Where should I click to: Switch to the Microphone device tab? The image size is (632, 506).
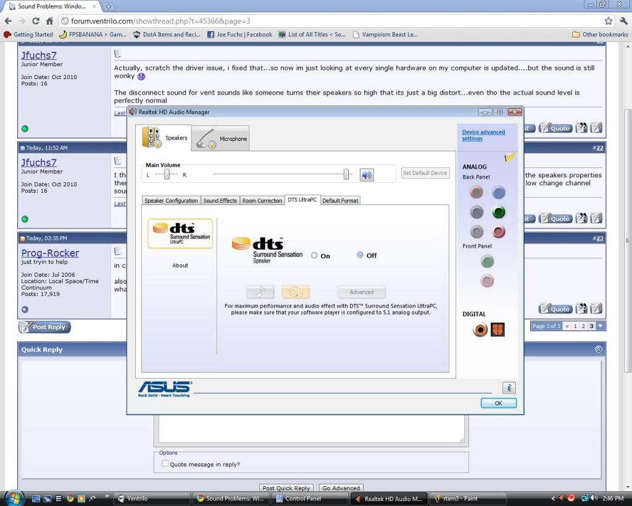[x=220, y=138]
